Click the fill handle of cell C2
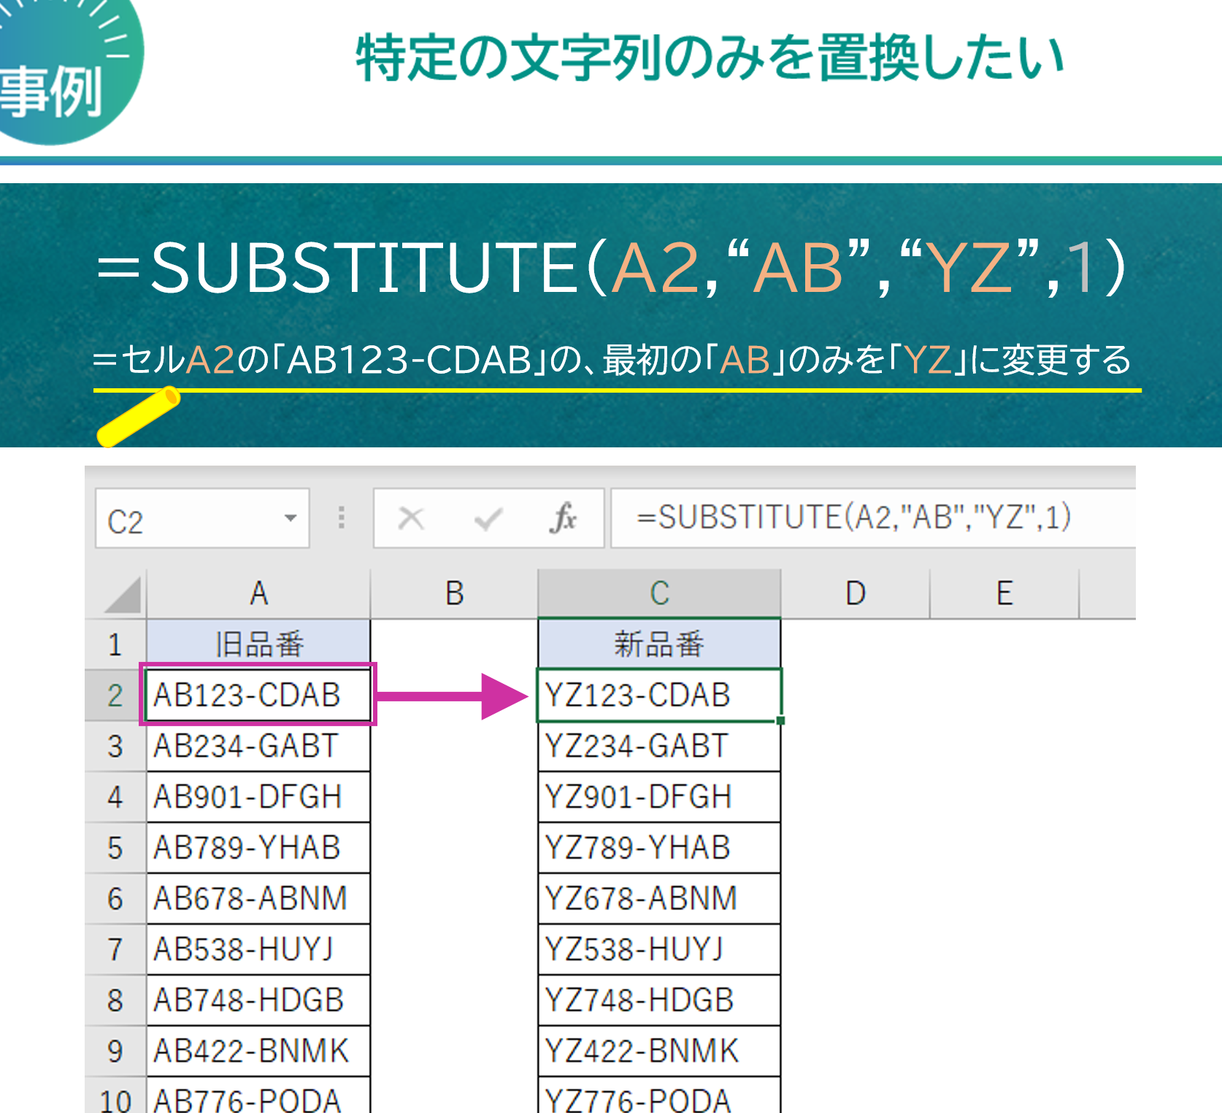Viewport: 1222px width, 1113px height. pos(780,720)
